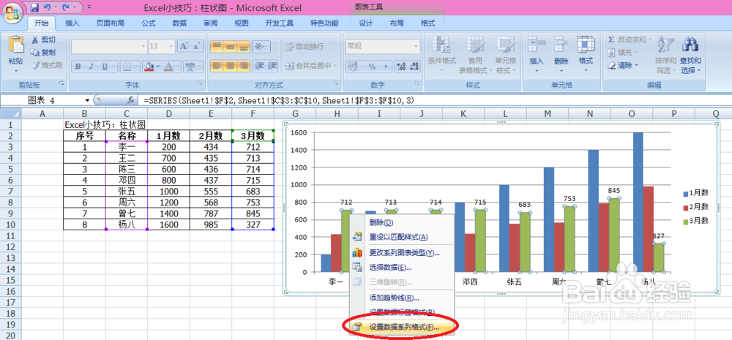
Task: Open the font size 11 dropdown
Action: [x=171, y=46]
